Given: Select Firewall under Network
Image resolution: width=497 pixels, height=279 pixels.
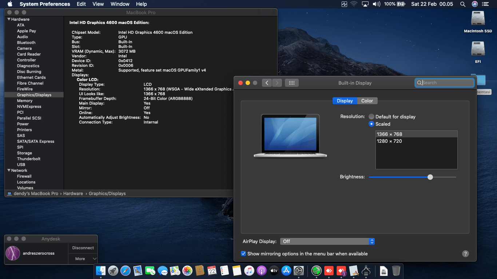Looking at the screenshot, I should 24,176.
